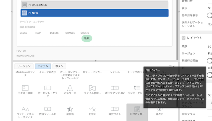Pick the ポップアップLOV icon

click(x=115, y=88)
